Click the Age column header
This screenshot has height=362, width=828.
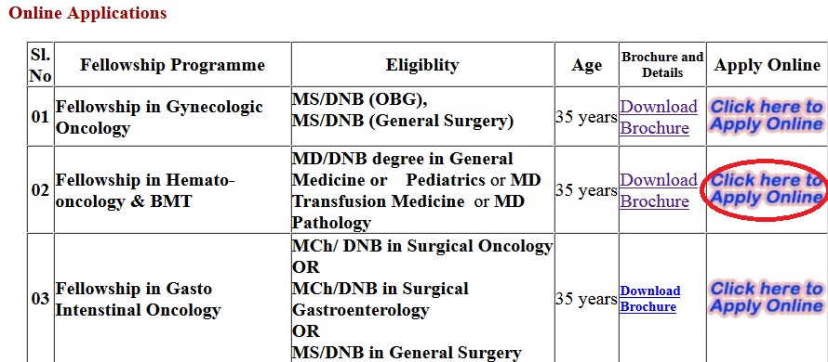(587, 65)
